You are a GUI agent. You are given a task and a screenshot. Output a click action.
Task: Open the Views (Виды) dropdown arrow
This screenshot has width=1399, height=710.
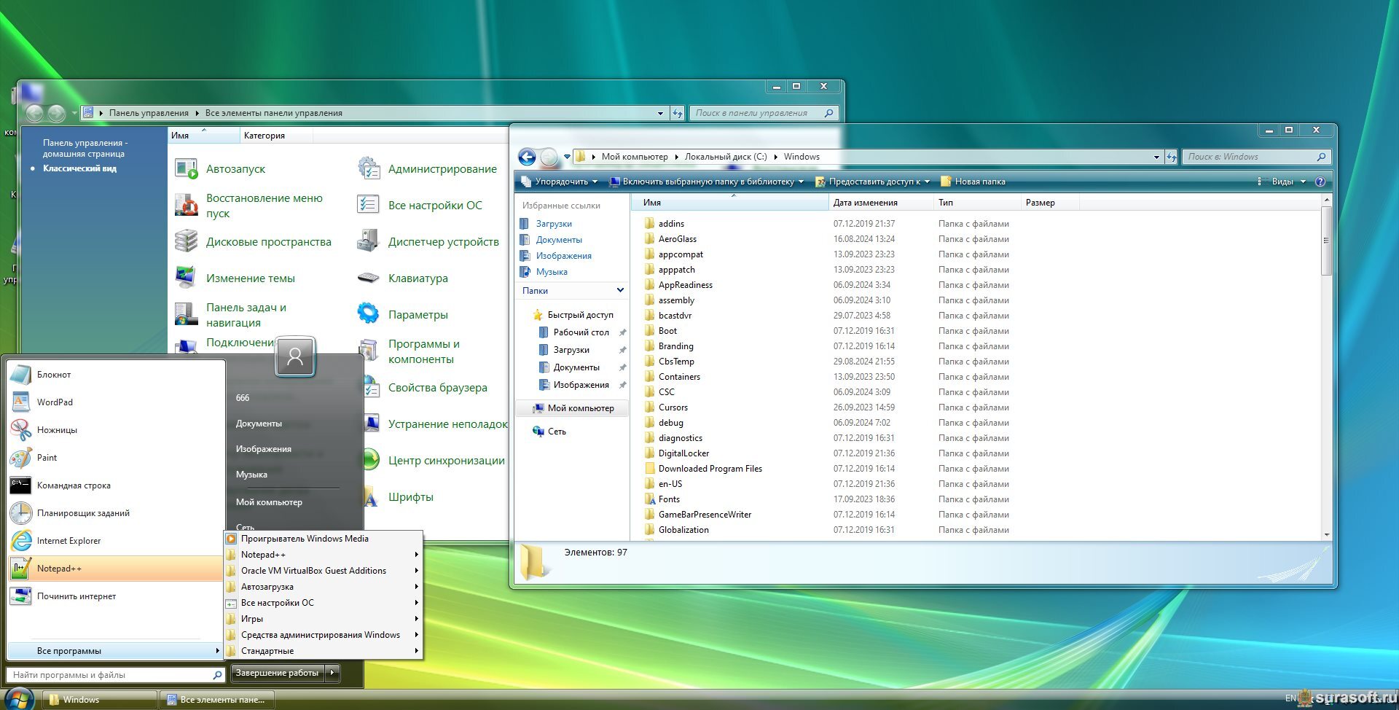(x=1304, y=182)
